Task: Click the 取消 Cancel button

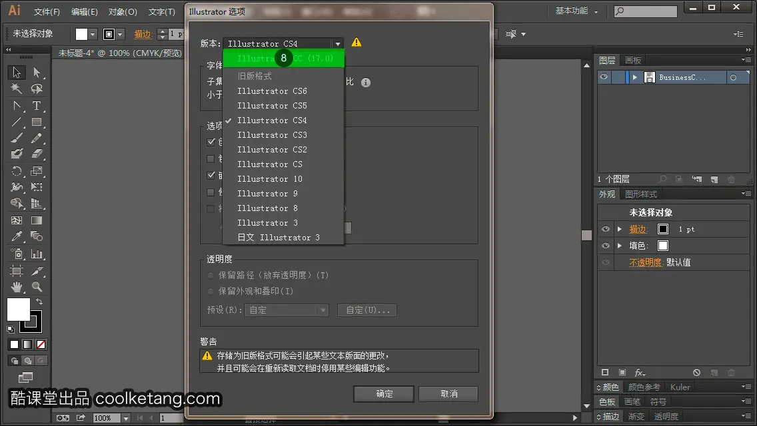Action: coord(448,393)
